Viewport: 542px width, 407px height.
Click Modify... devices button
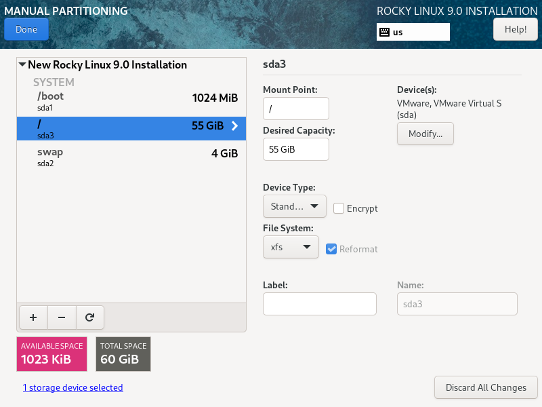(x=425, y=134)
